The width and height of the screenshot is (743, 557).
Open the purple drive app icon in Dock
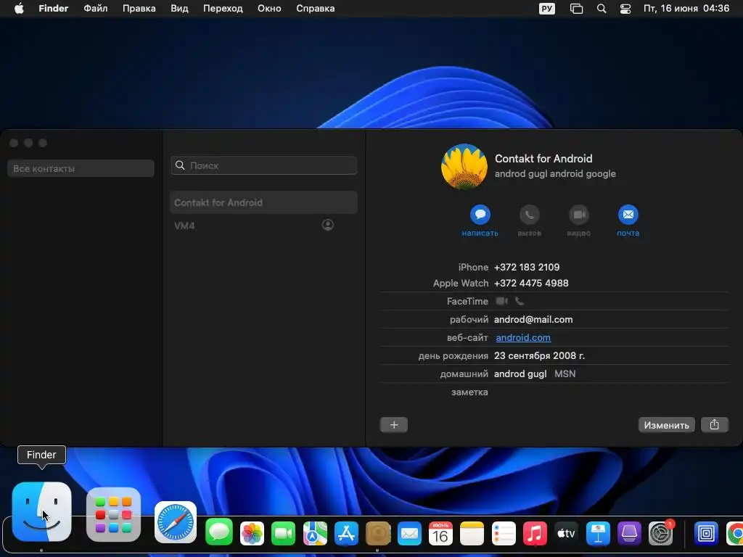point(629,534)
